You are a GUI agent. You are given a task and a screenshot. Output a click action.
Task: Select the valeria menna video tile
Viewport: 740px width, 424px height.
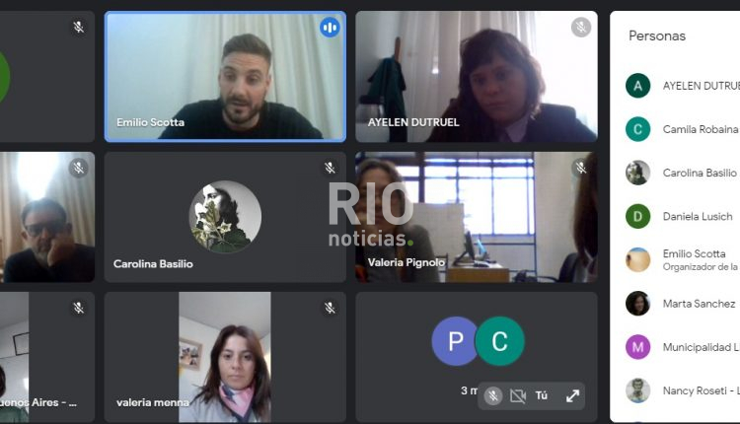(x=225, y=357)
